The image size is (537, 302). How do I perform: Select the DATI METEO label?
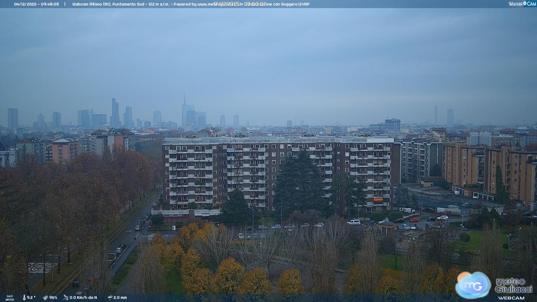[x=9, y=298]
